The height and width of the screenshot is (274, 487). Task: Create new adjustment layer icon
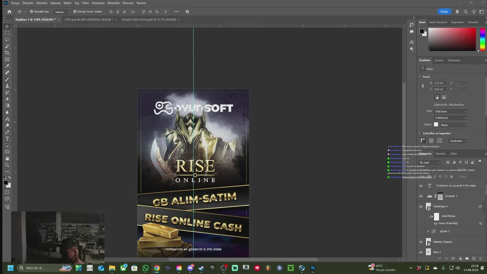[460, 258]
